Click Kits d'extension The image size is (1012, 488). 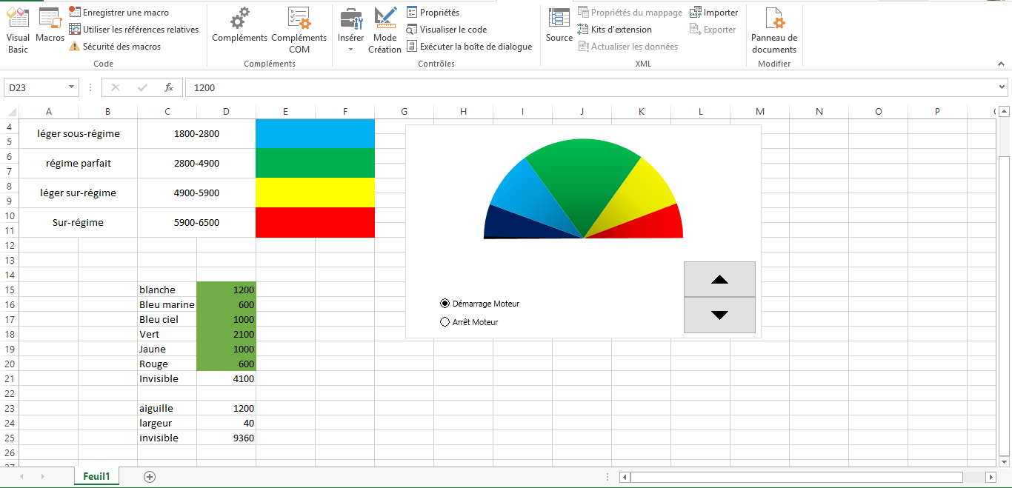[x=615, y=30]
